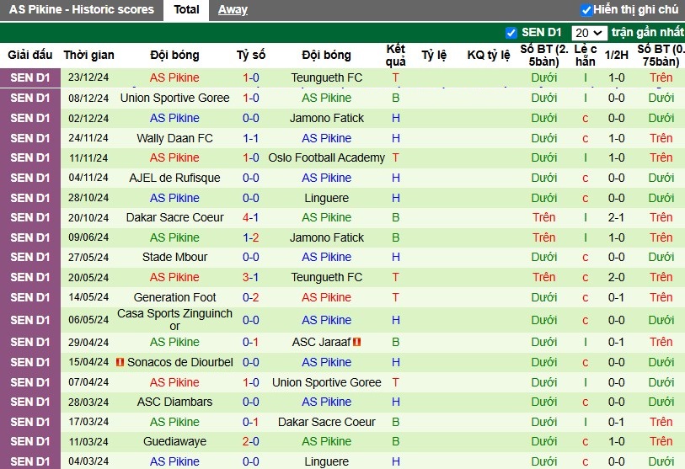
Task: Click the 4-1 score against Dakar Sacre Coeur
Action: (x=251, y=217)
